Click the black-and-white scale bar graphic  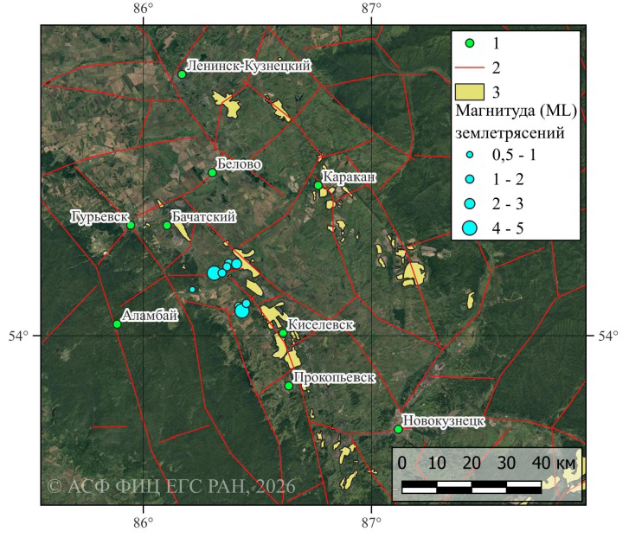pyautogui.click(x=472, y=487)
